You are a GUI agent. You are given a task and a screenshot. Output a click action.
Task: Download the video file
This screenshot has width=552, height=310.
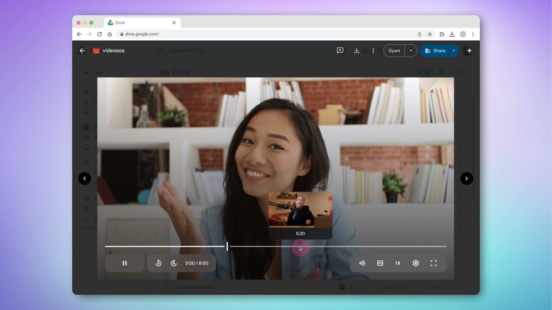pyautogui.click(x=356, y=51)
